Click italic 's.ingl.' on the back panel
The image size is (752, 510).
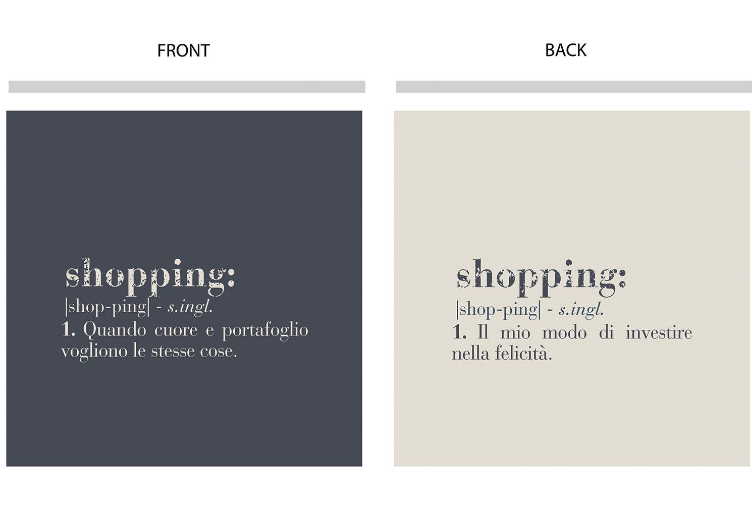tap(581, 309)
